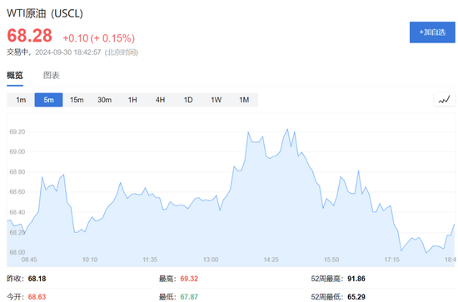Click the line chart type icon
458x302 pixels.
445,100
